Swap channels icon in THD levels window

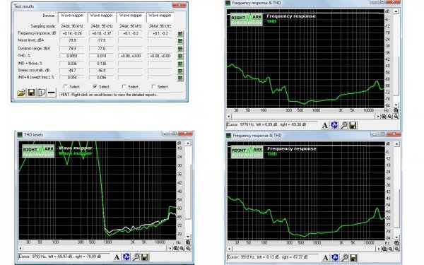(126, 257)
